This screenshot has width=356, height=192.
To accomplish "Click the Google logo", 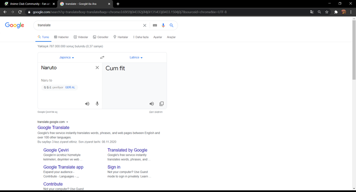I will click(x=15, y=25).
